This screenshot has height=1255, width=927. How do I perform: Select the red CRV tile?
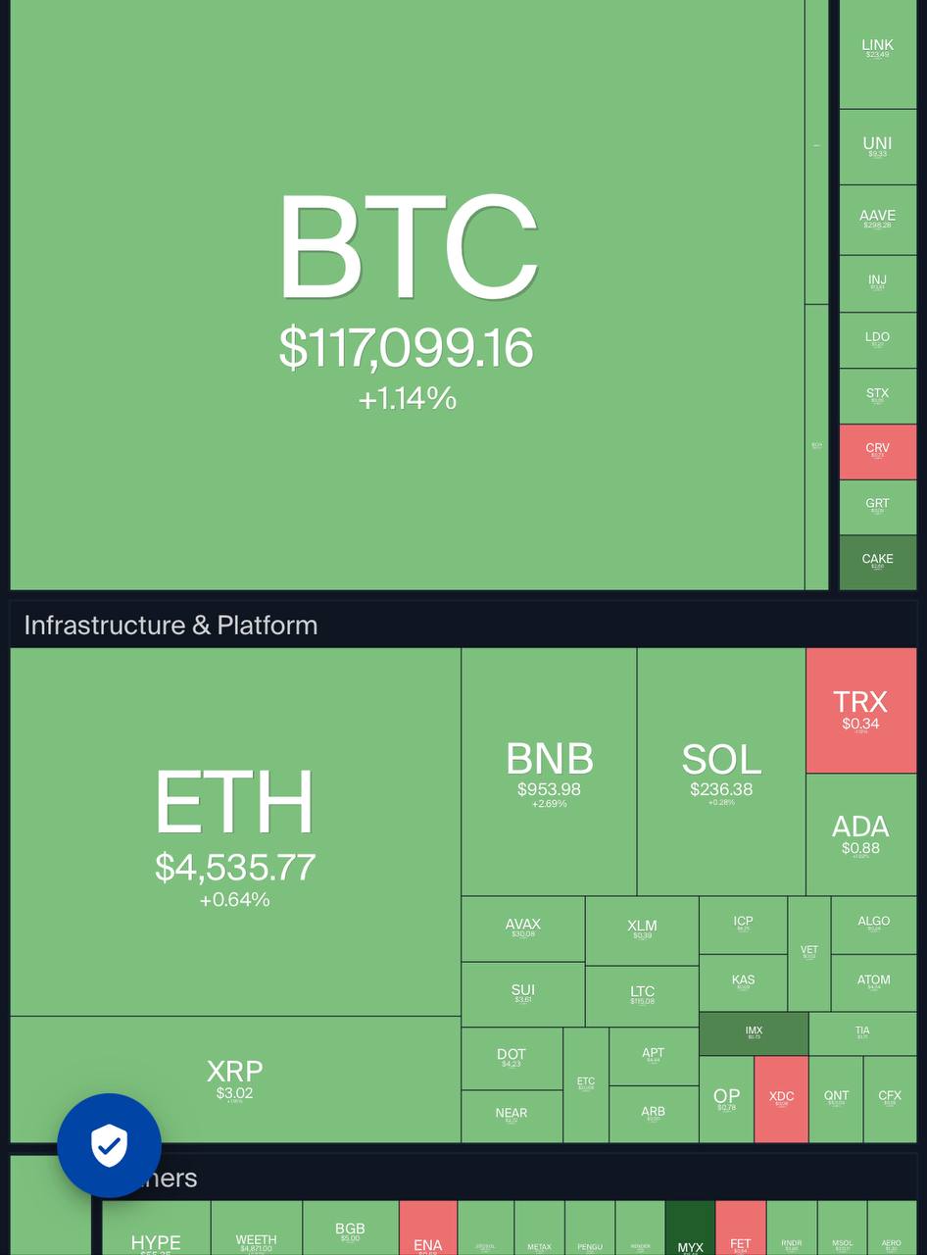point(878,452)
